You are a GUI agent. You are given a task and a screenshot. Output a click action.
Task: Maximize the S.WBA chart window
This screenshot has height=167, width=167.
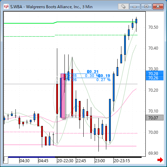(x=146, y=7)
